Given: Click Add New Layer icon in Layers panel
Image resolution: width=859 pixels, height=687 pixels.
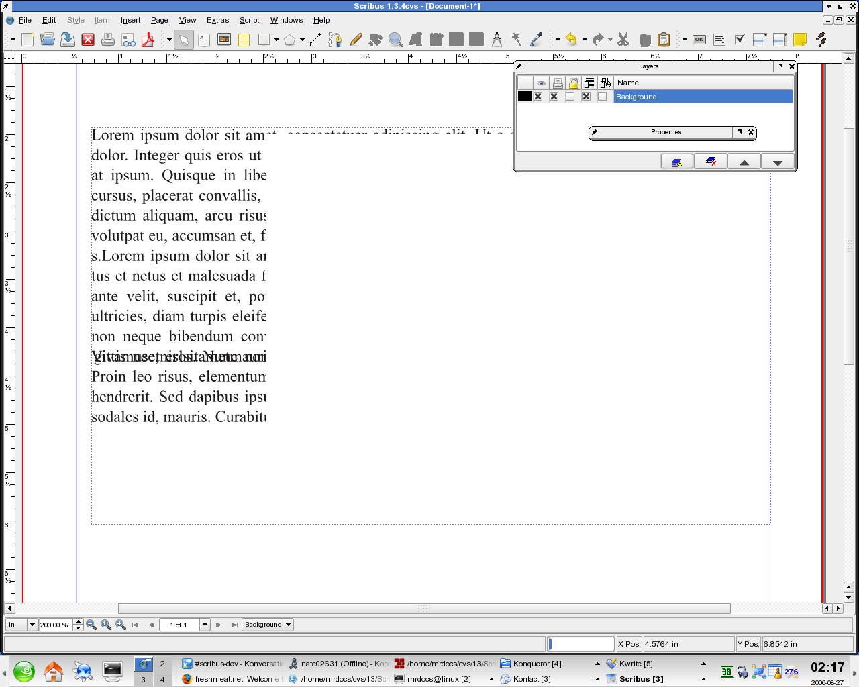Looking at the screenshot, I should (x=677, y=162).
